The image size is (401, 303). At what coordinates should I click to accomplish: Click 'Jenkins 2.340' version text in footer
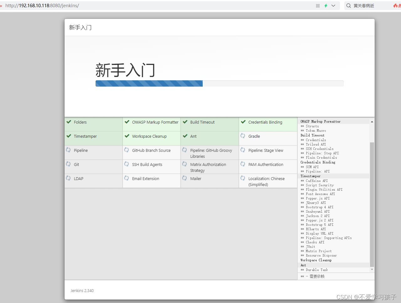click(x=82, y=291)
